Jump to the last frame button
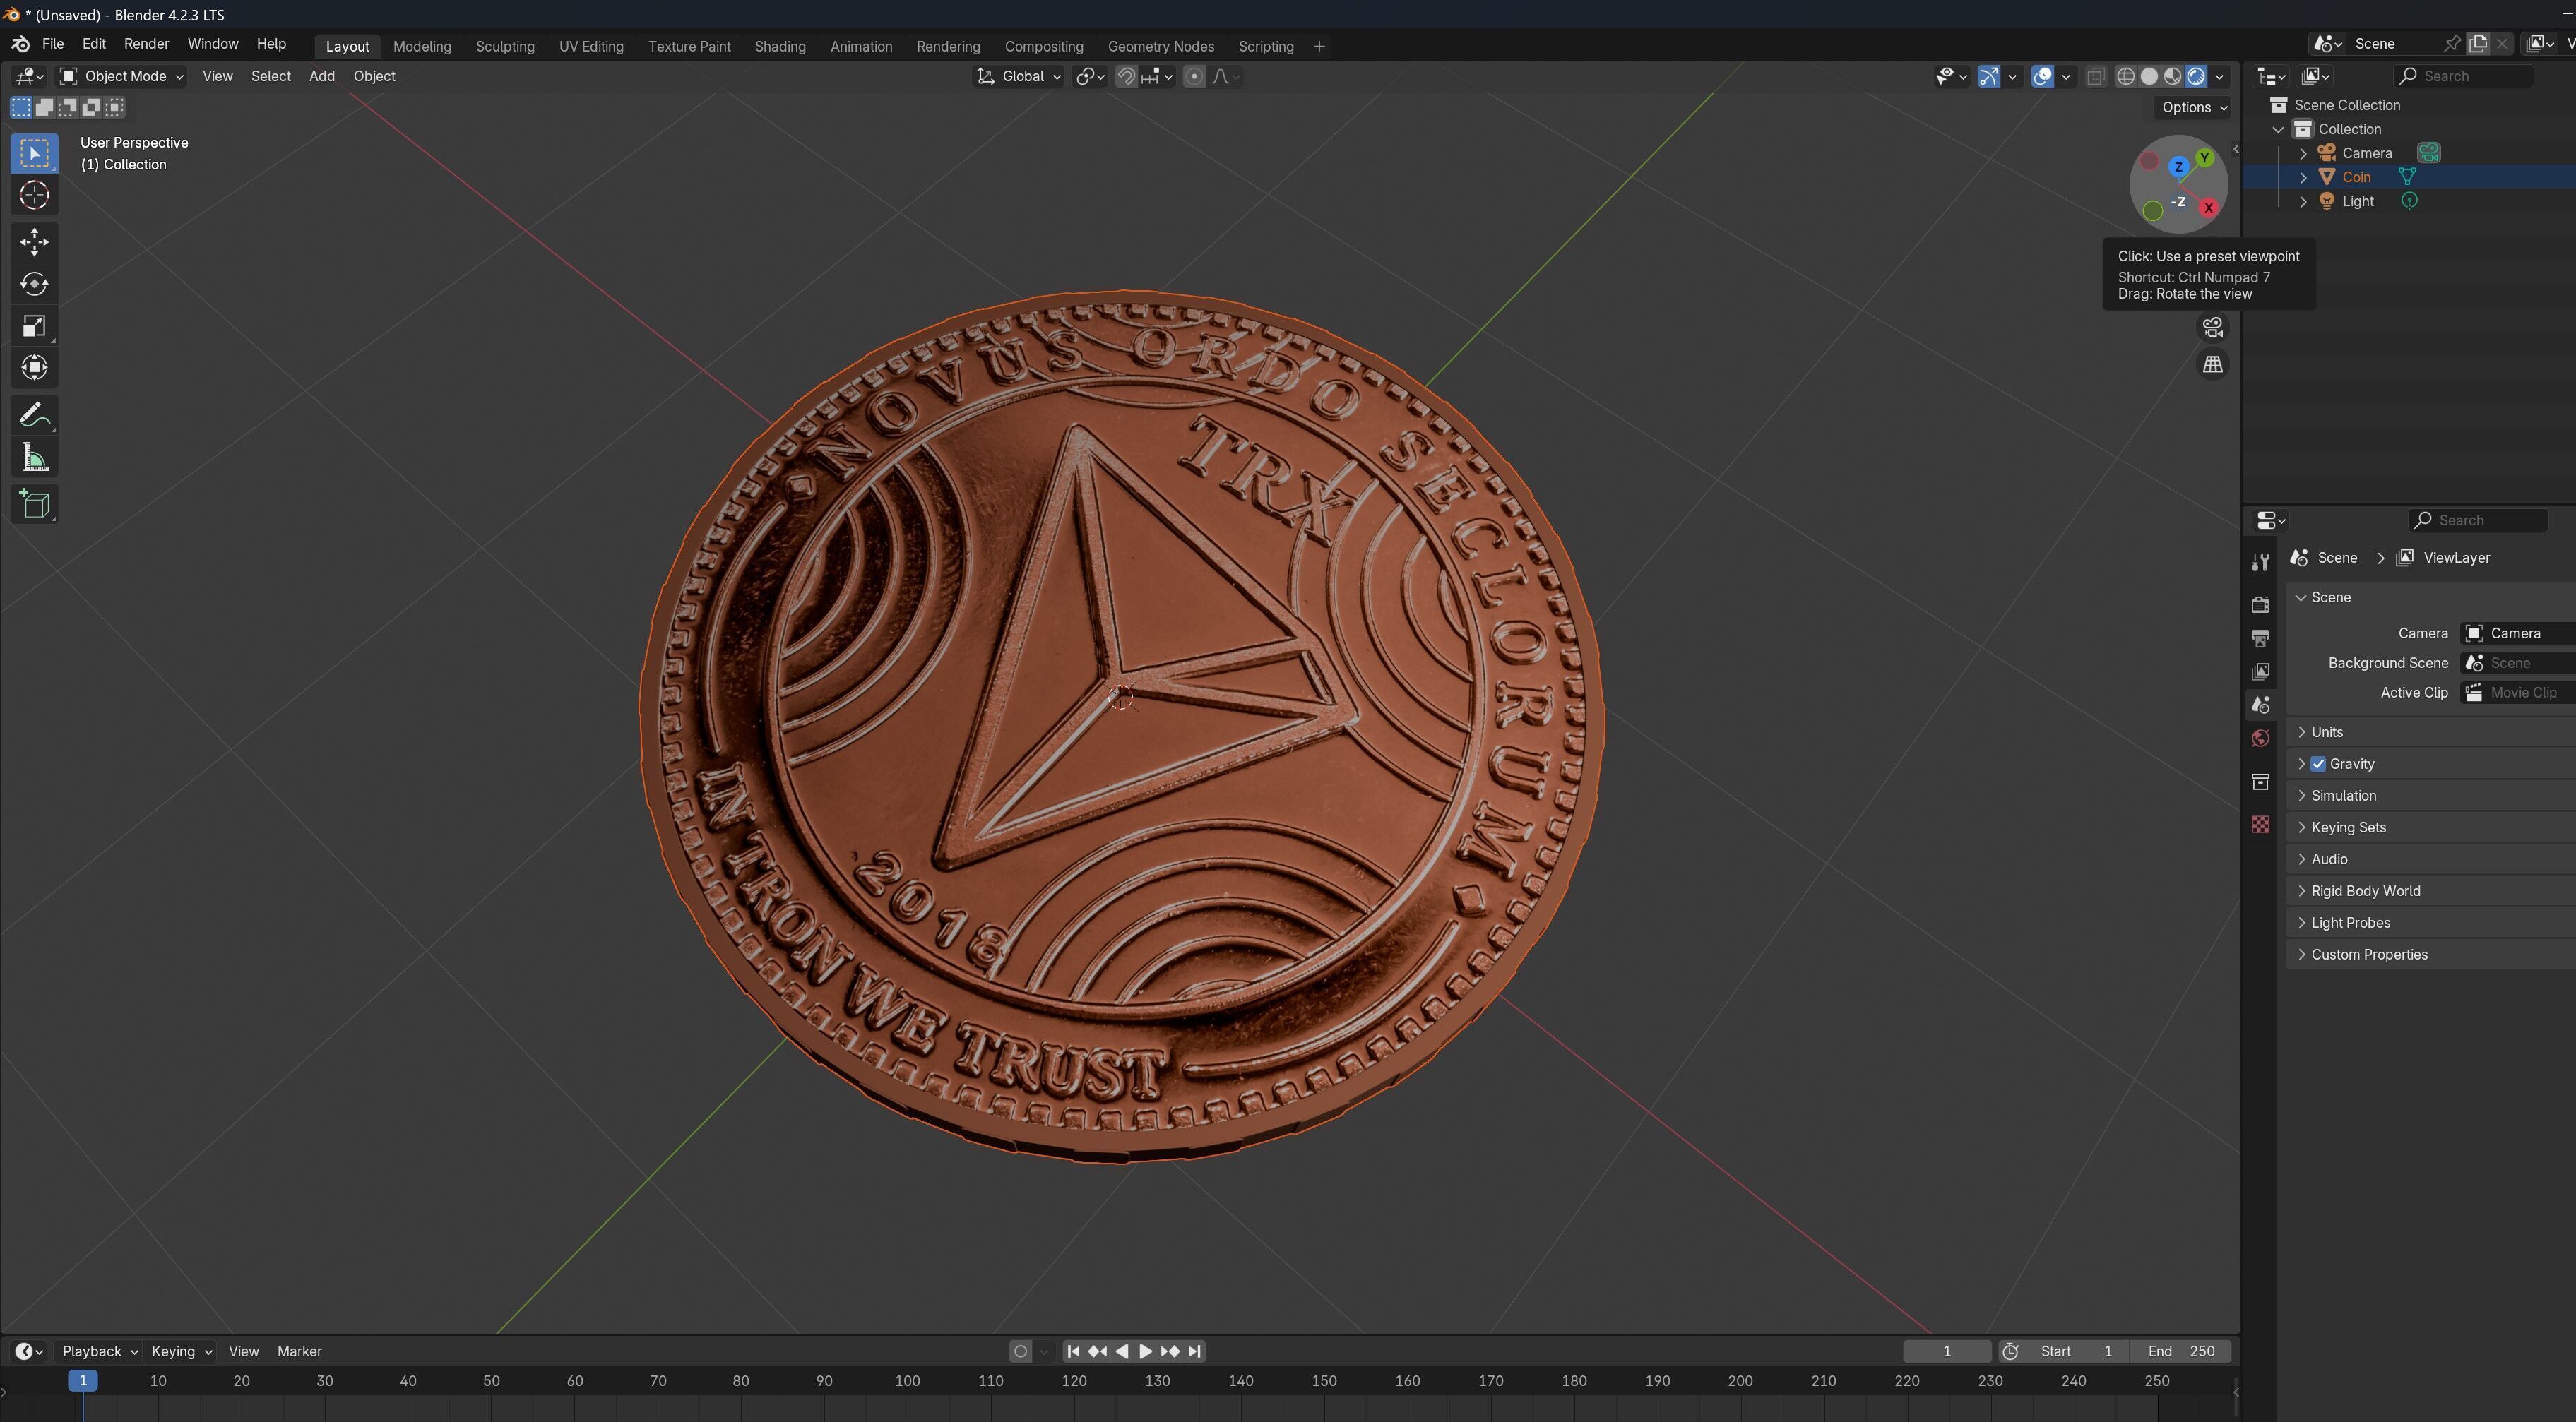The image size is (2576, 1422). (x=1194, y=1351)
